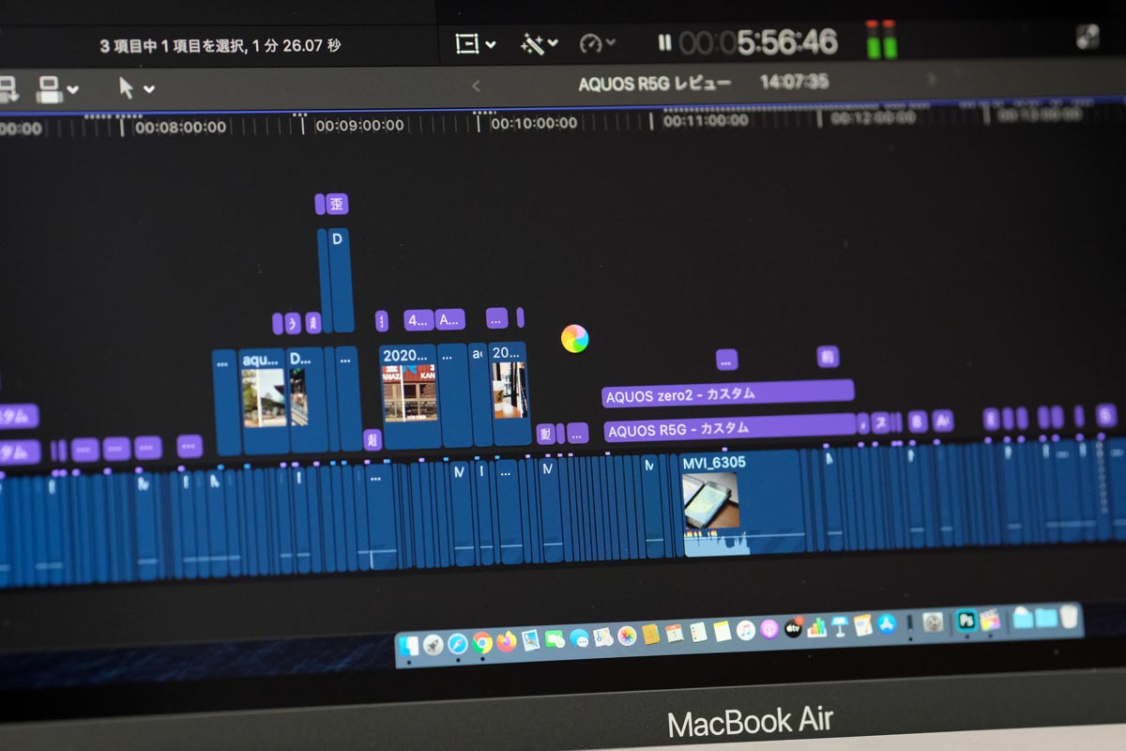Select the connected clip labeled aqu...
The height and width of the screenshot is (751, 1126).
pyautogui.click(x=264, y=401)
